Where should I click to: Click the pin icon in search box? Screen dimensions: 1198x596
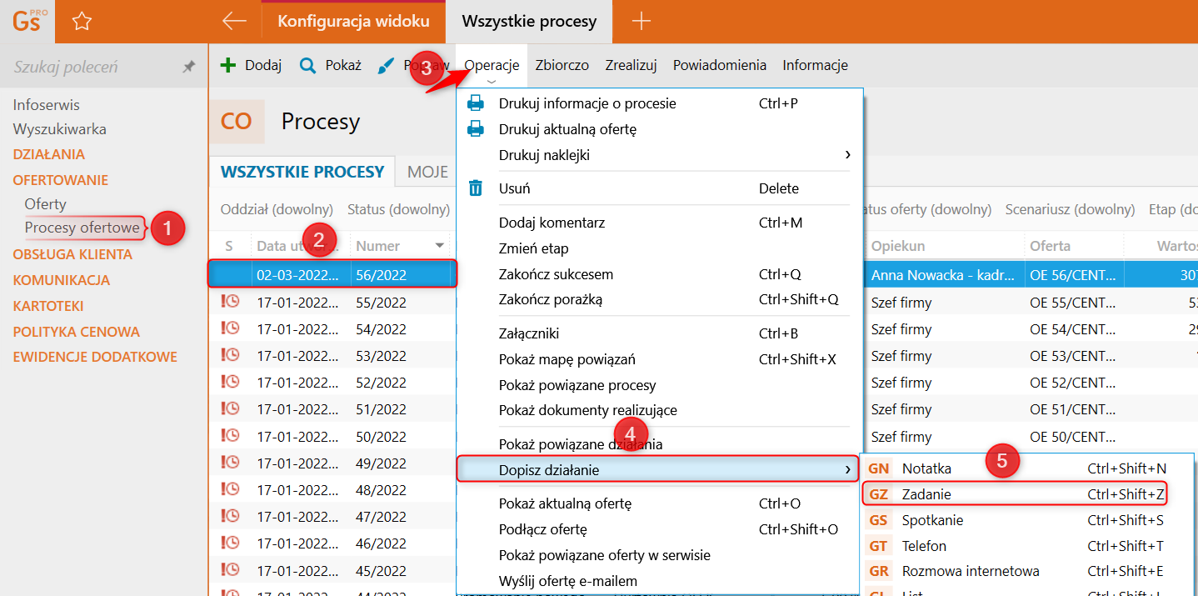[x=189, y=67]
